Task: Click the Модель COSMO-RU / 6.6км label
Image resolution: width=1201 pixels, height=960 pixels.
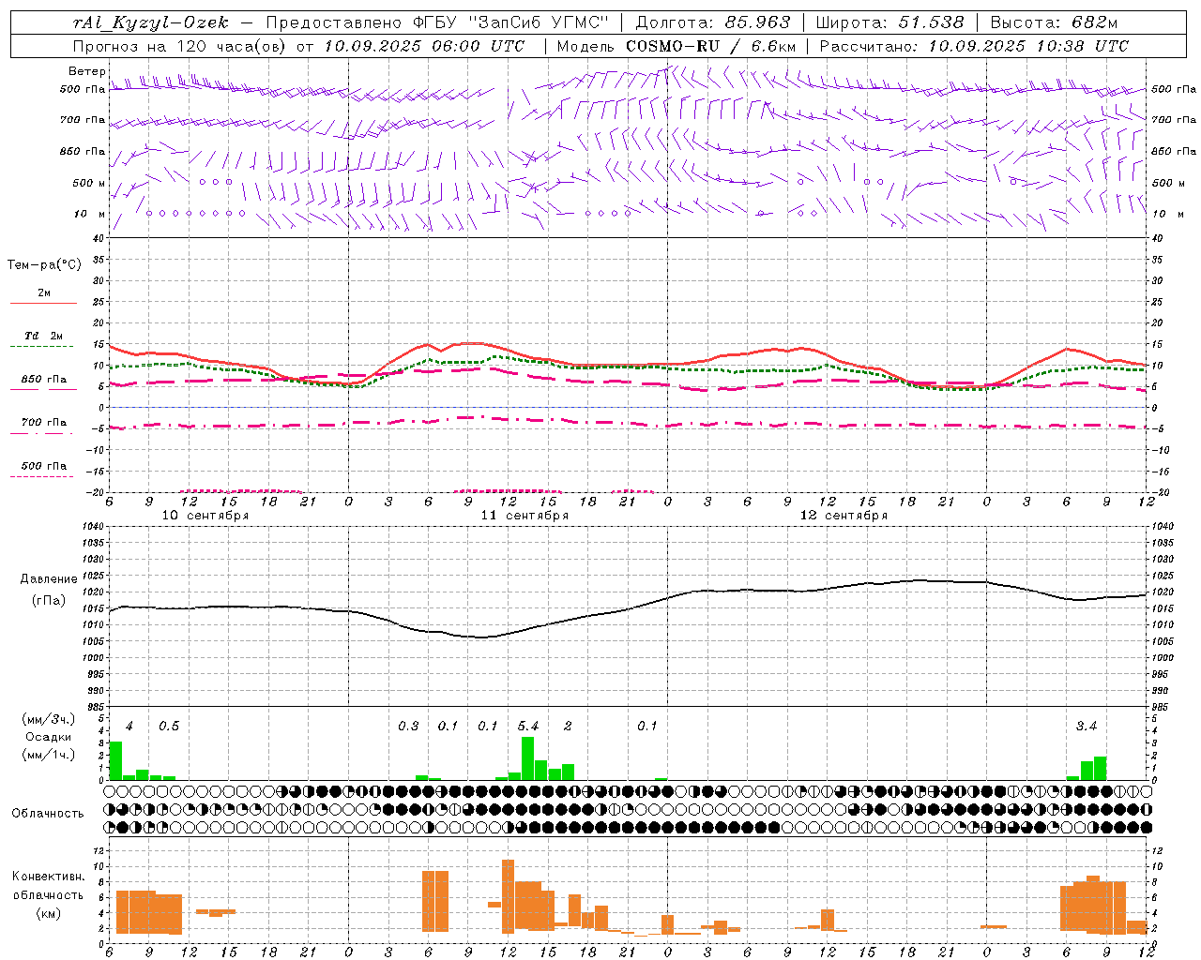Action: [x=677, y=46]
